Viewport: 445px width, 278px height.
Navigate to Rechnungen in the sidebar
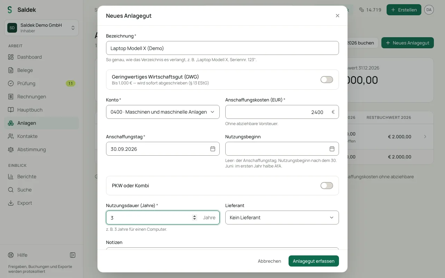coord(41,97)
